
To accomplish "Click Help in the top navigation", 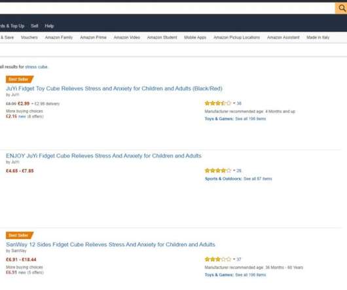I will pos(49,26).
